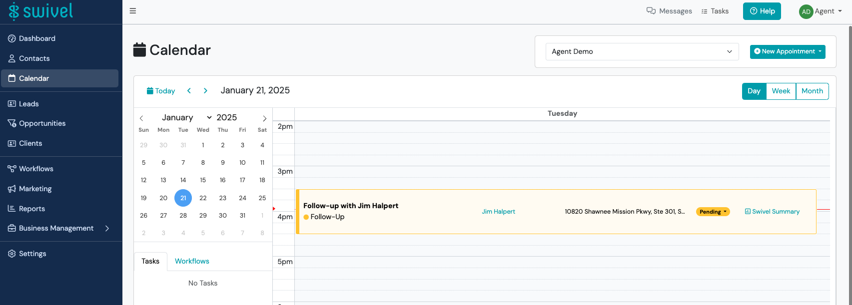
Task: Open Swivel Summary link
Action: [x=772, y=212]
